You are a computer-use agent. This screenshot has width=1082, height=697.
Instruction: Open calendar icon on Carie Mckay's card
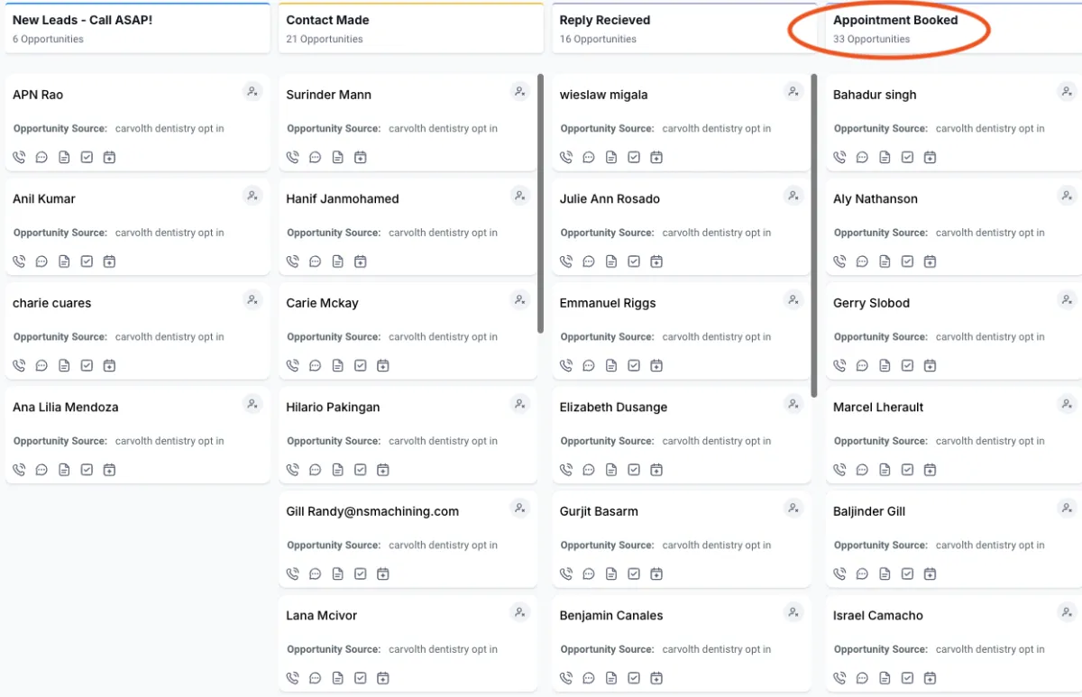point(382,365)
